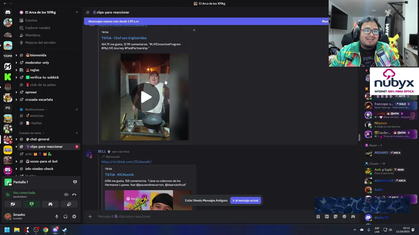Select the cruzada-escarlata channel
419x235 pixels.
49,100
